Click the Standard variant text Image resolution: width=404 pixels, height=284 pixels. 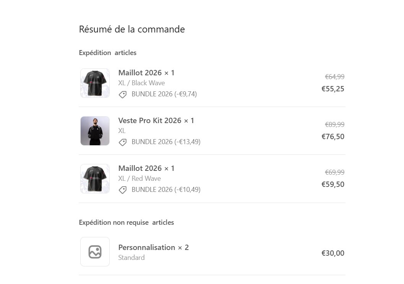coord(131,258)
